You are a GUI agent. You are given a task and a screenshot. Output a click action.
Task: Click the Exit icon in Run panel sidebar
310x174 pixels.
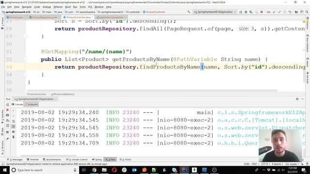click(x=8, y=126)
